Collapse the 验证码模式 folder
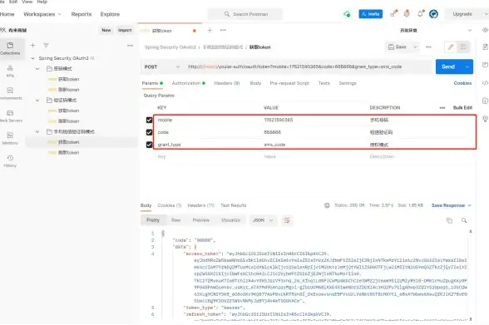This screenshot has width=489, height=325. (37, 100)
